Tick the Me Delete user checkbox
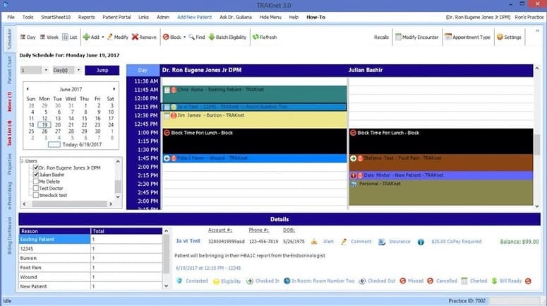 pos(36,181)
